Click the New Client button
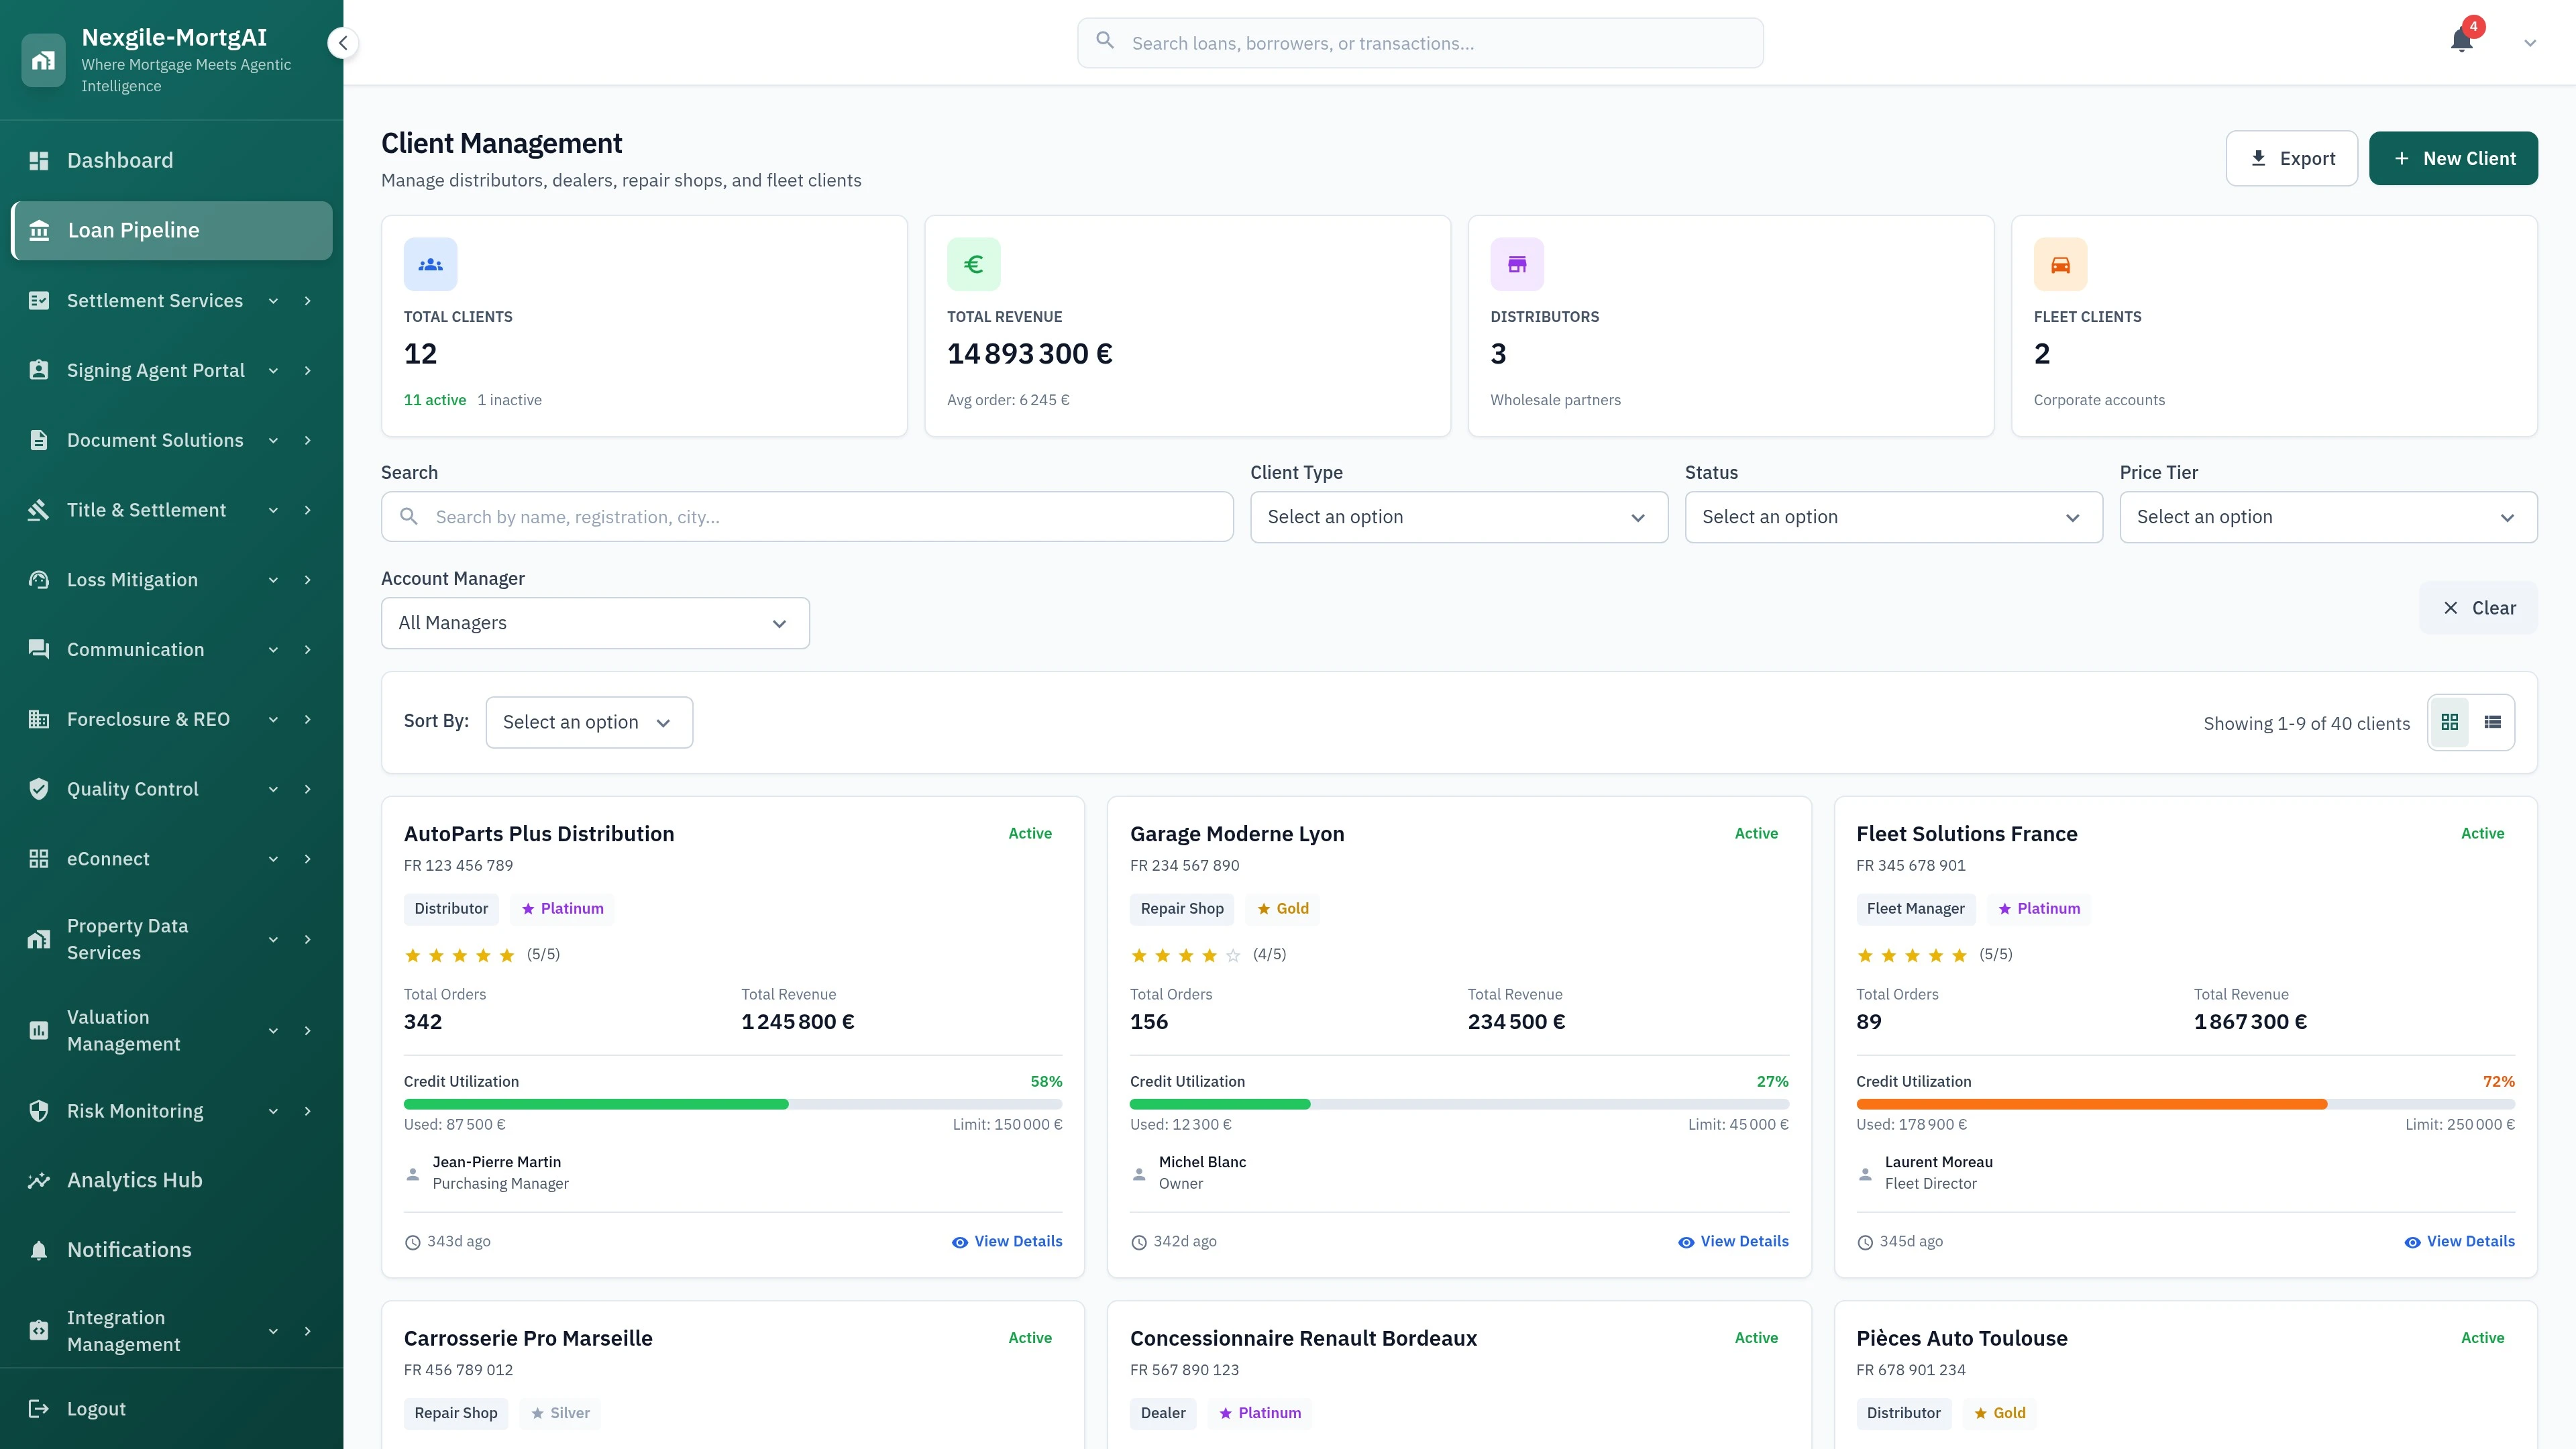The width and height of the screenshot is (2576, 1449). [x=2454, y=157]
